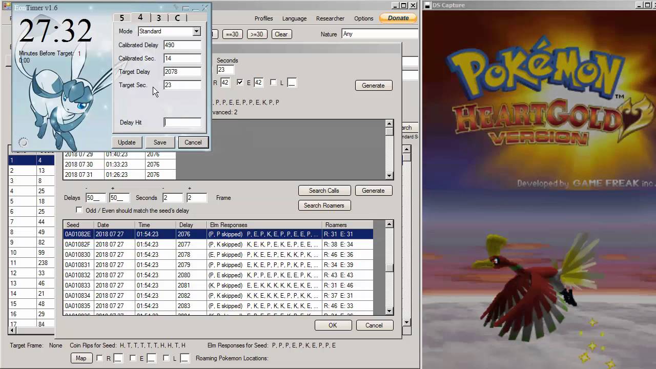Select seed row 0A01082E
656x369 pixels.
click(218, 234)
